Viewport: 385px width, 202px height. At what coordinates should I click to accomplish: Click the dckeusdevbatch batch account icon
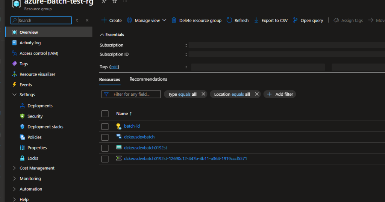tap(119, 136)
